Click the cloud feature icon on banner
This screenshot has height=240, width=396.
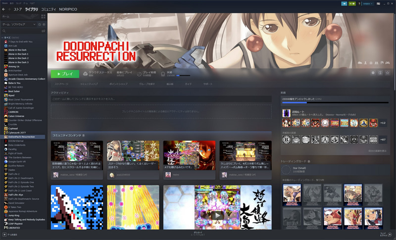click(360, 62)
